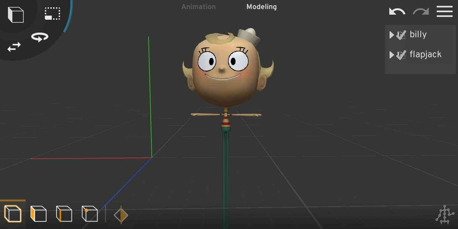Viewport: 458px width, 229px height.
Task: Select the flapjack object name
Action: pyautogui.click(x=425, y=54)
